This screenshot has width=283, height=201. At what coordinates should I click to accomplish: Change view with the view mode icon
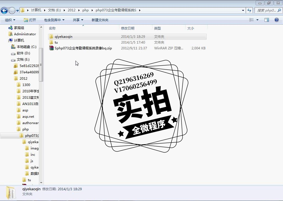pyautogui.click(x=251, y=20)
